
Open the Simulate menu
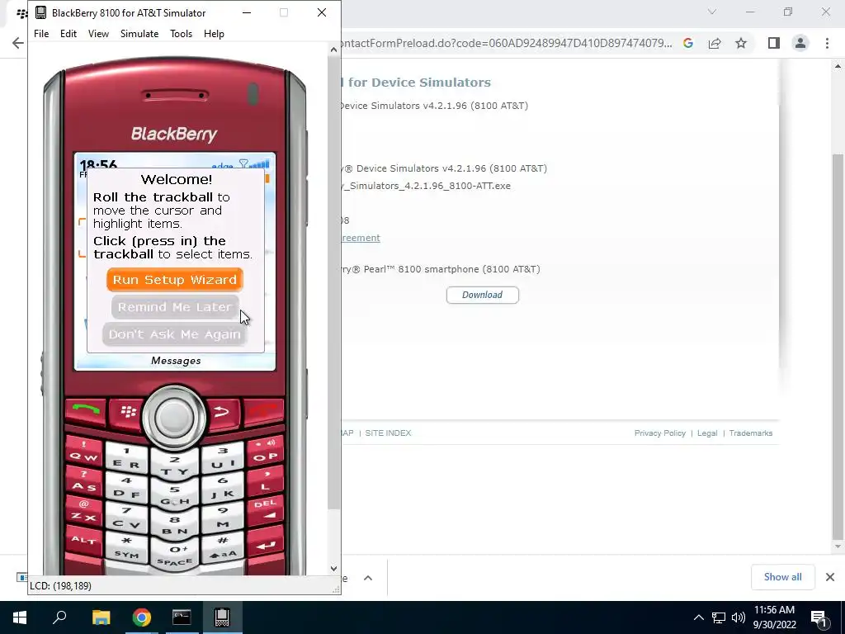pos(139,33)
